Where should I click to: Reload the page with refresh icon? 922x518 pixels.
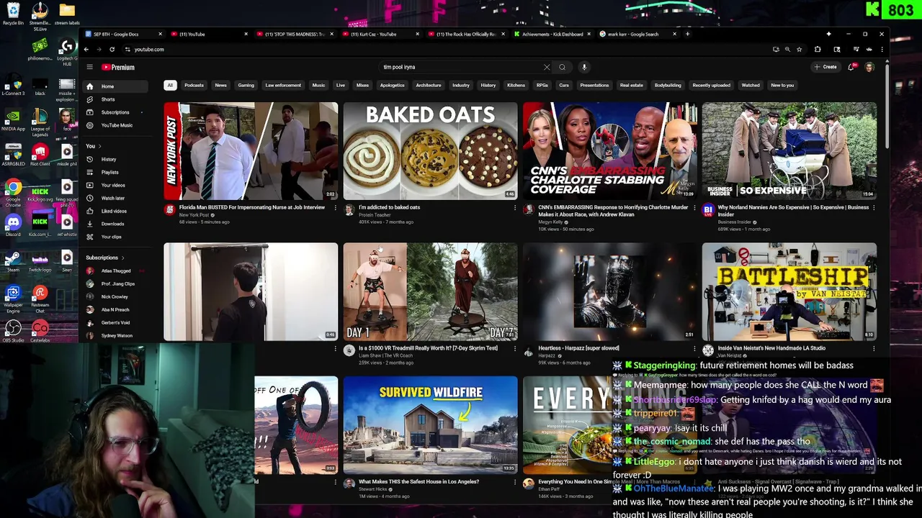112,49
